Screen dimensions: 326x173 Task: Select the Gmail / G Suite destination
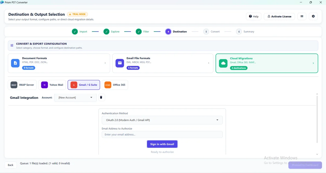[84, 85]
